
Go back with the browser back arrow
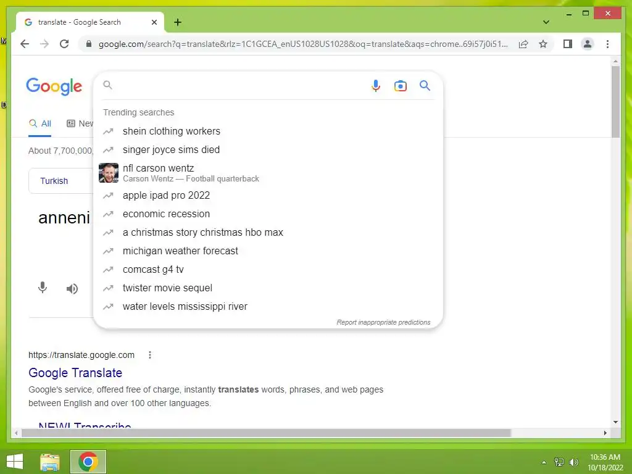pyautogui.click(x=25, y=44)
